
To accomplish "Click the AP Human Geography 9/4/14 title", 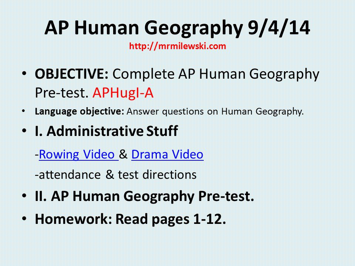I will pyautogui.click(x=177, y=28).
